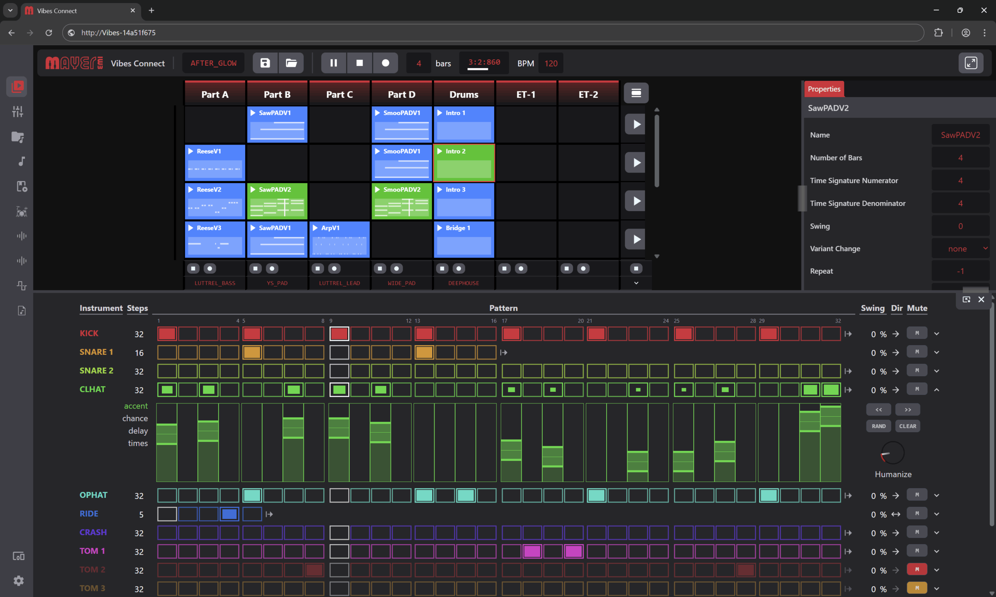Pause playback in transport bar
Screen dimensions: 996x597
click(333, 63)
